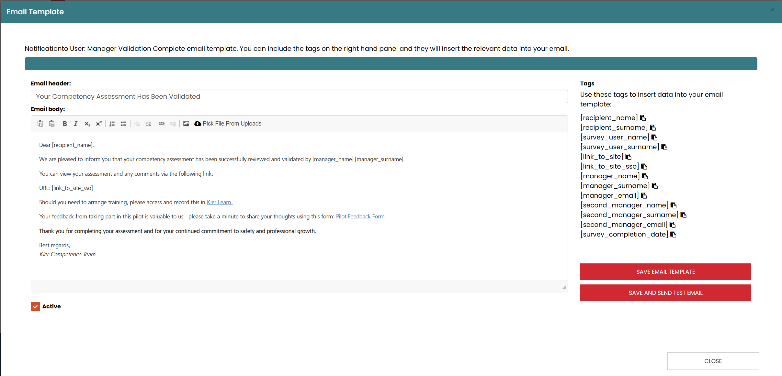Click Paste from Word icon
Viewport: 782px width, 376px height.
[x=52, y=124]
